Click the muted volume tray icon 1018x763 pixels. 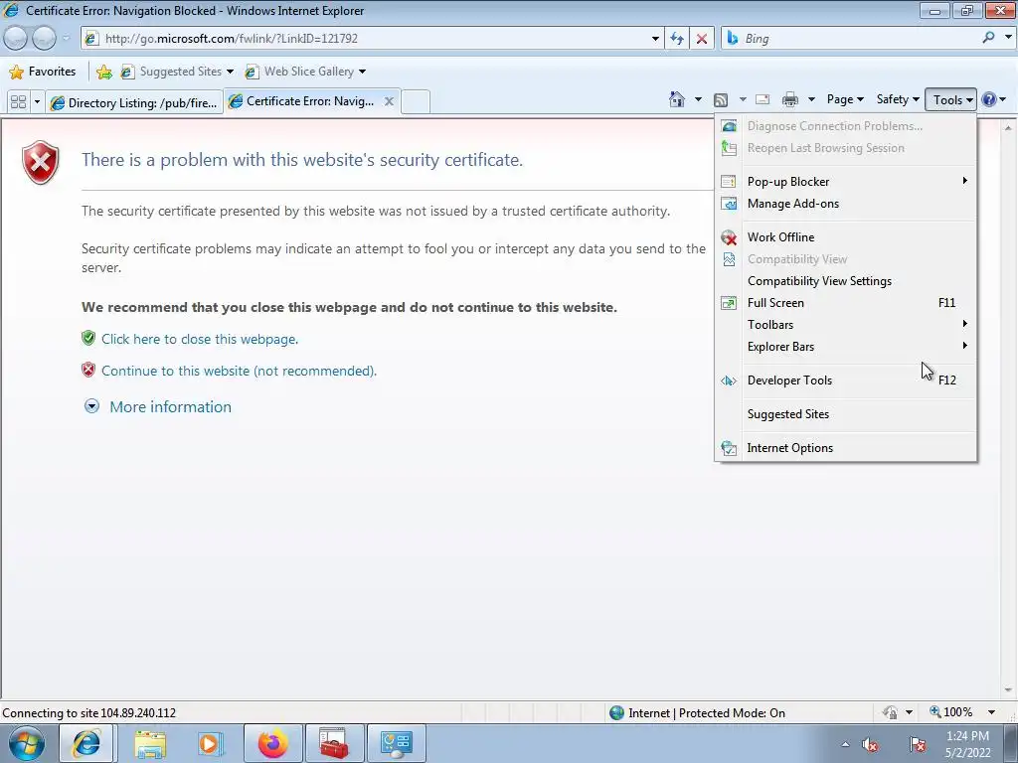[x=870, y=744]
